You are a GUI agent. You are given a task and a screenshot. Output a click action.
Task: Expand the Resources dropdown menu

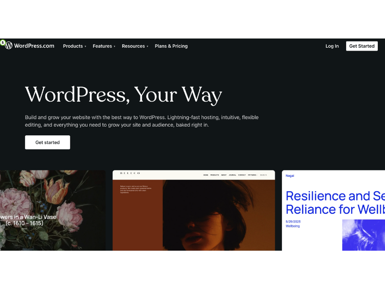135,46
